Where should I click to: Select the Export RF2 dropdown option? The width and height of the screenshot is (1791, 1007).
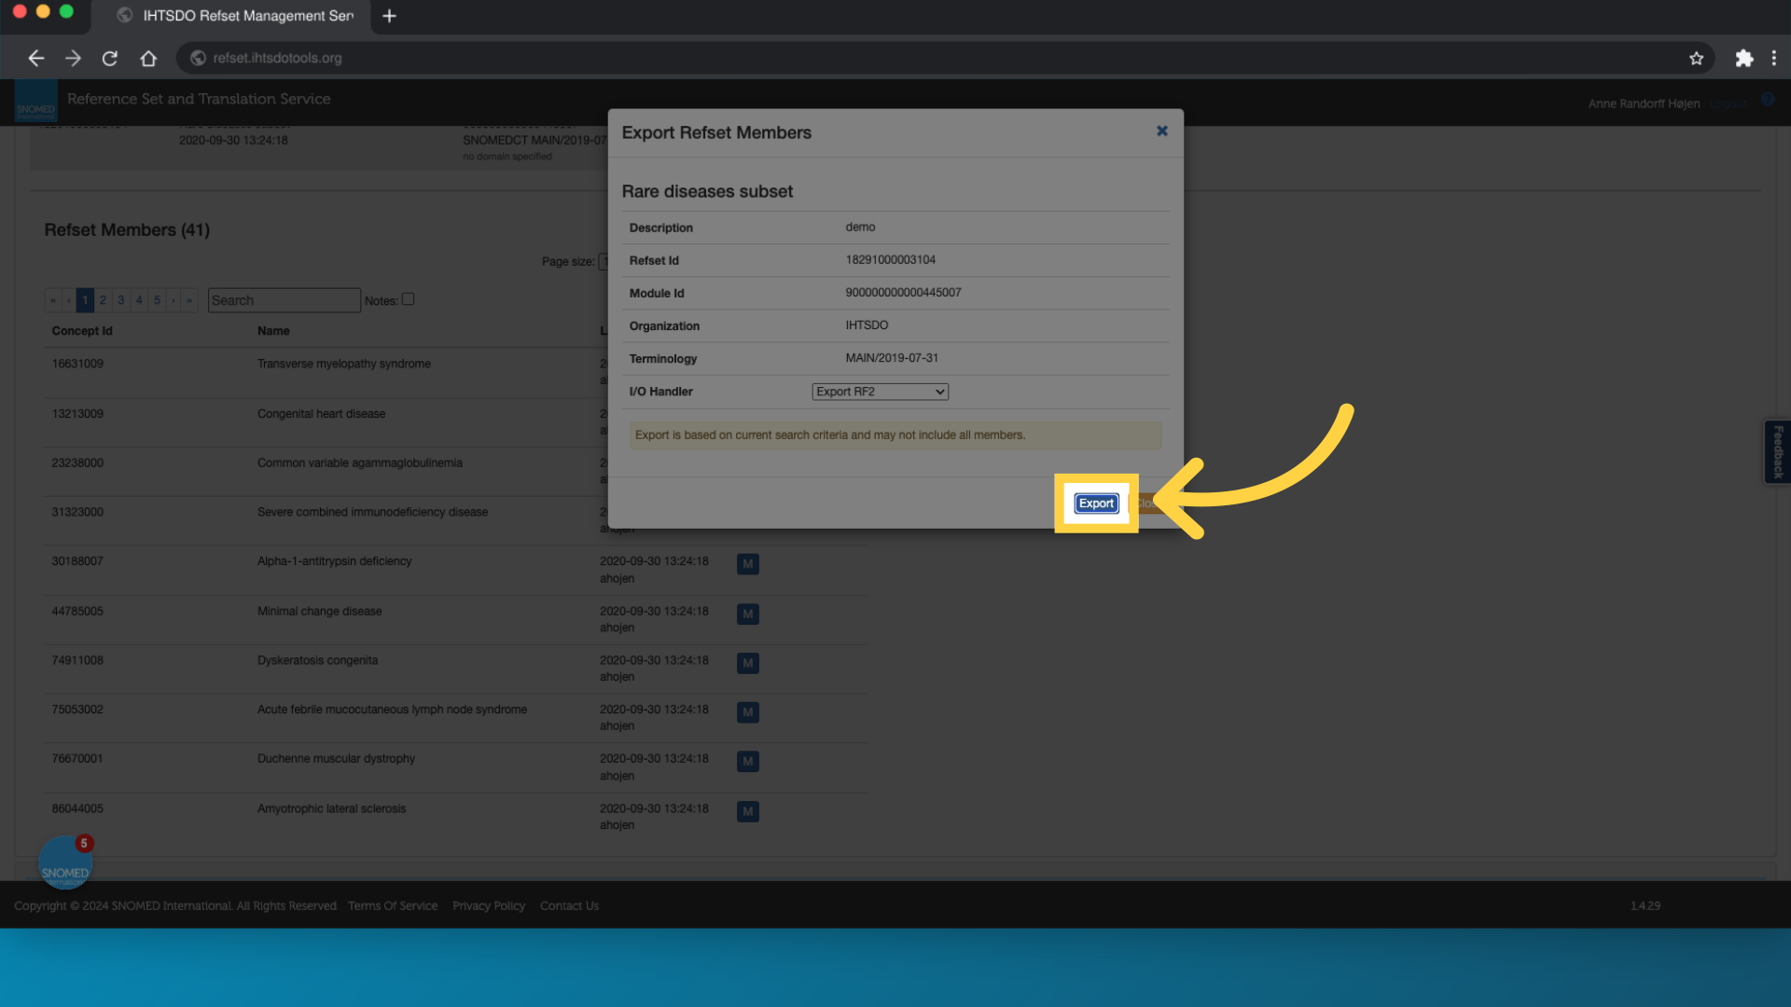coord(879,391)
